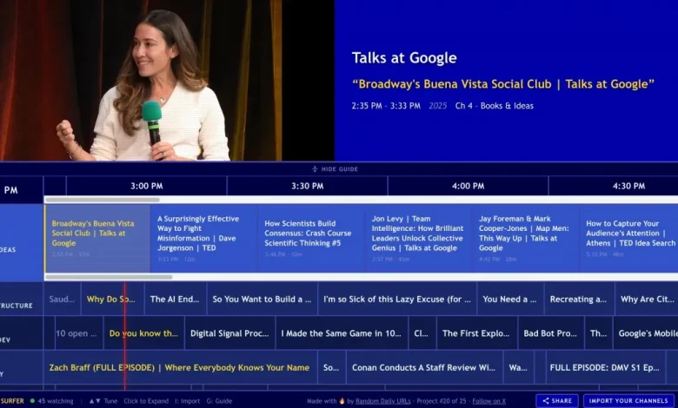Screen dimensions: 678x408
Task: Open FULL EPISODE: DMV S1 Ep... program
Action: [605, 367]
